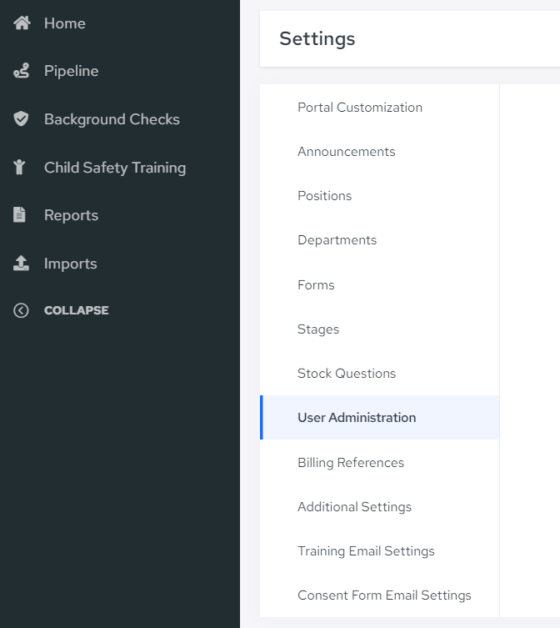Open Training Email Settings
Viewport: 560px width, 628px height.
point(379,551)
